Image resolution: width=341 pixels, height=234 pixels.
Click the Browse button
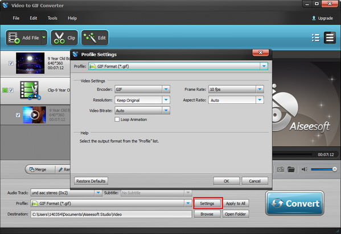click(x=207, y=214)
